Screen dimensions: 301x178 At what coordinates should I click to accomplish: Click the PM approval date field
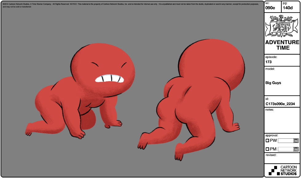tap(286, 149)
